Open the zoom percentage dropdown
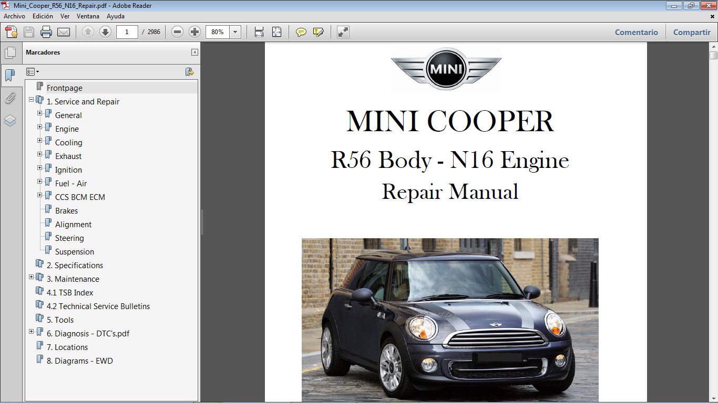718x403 pixels. coord(235,32)
